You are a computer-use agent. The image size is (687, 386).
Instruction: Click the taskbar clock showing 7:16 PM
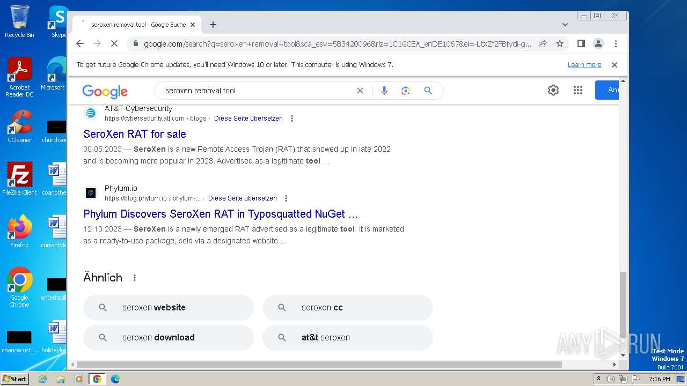pos(660,379)
